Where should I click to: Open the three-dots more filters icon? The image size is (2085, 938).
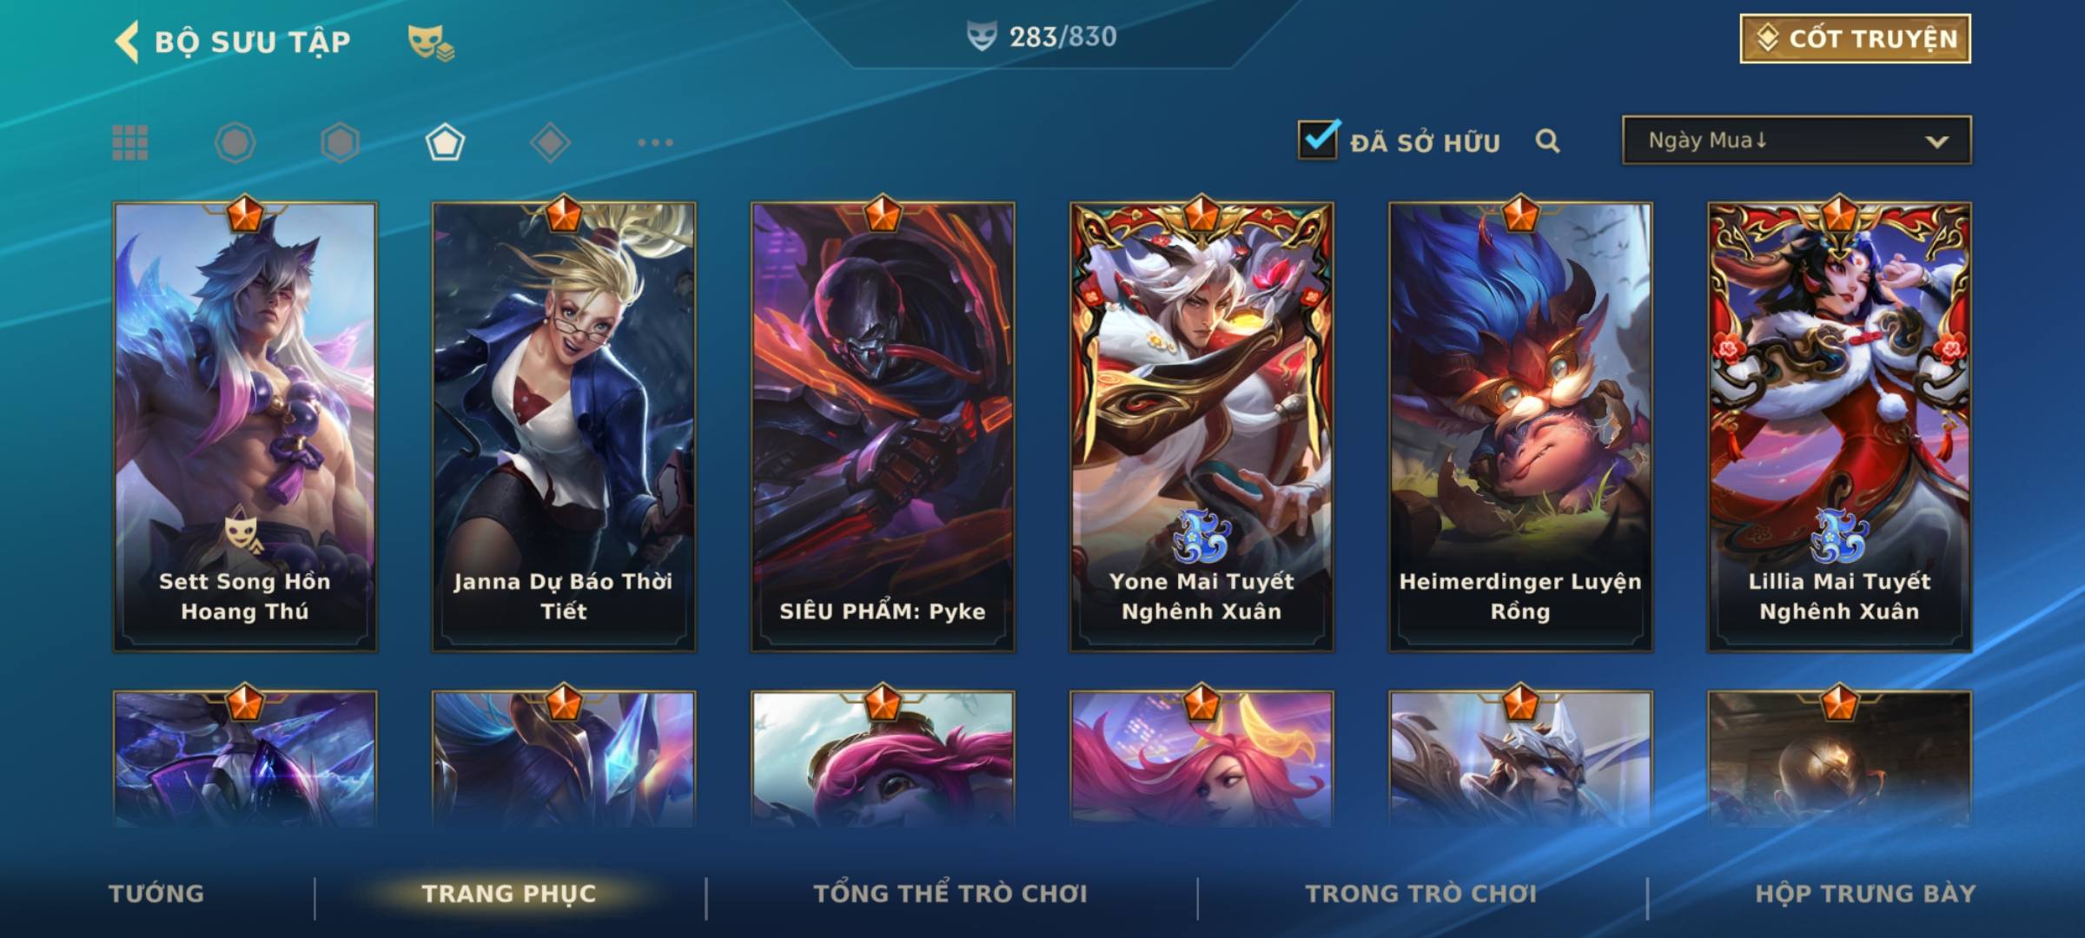pos(655,142)
